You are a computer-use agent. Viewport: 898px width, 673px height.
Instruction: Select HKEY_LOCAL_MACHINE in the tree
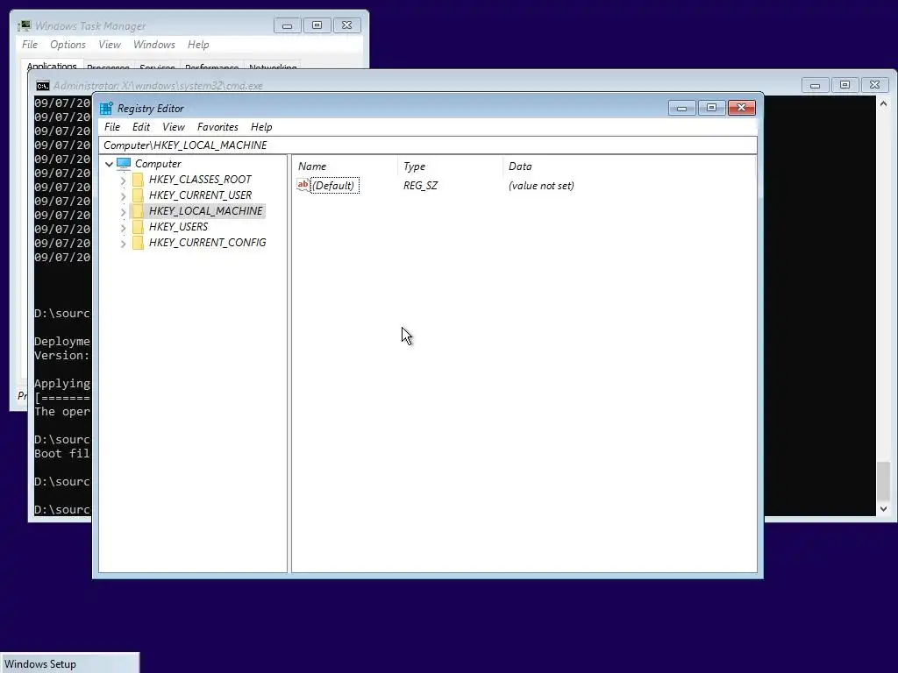pos(205,211)
